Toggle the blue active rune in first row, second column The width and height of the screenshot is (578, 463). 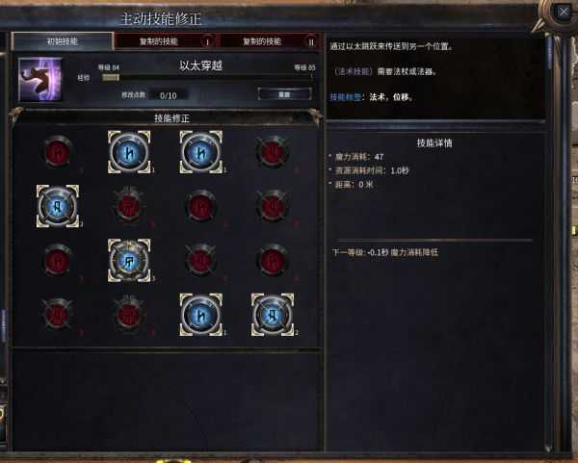click(x=129, y=152)
